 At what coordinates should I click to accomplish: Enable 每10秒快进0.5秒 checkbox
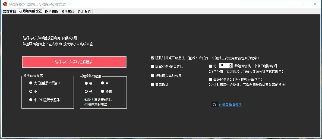point(210,80)
